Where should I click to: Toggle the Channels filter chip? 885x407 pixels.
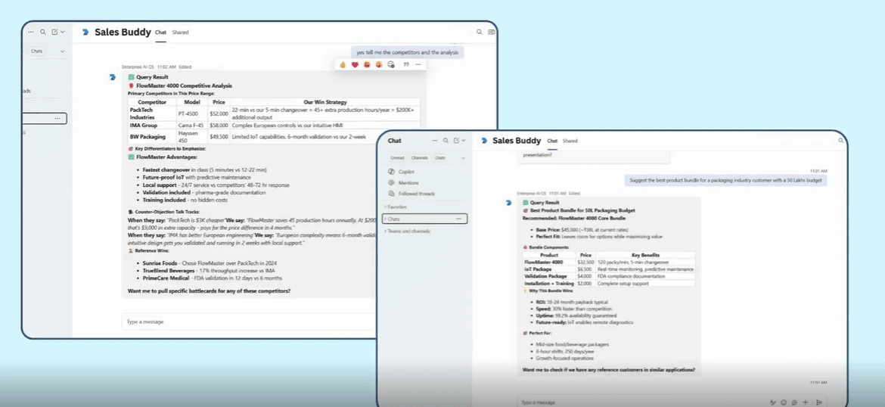(419, 157)
